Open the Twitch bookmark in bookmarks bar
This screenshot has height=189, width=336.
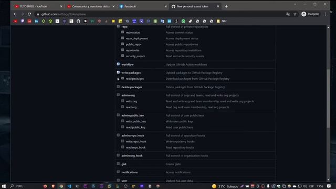tap(23, 21)
